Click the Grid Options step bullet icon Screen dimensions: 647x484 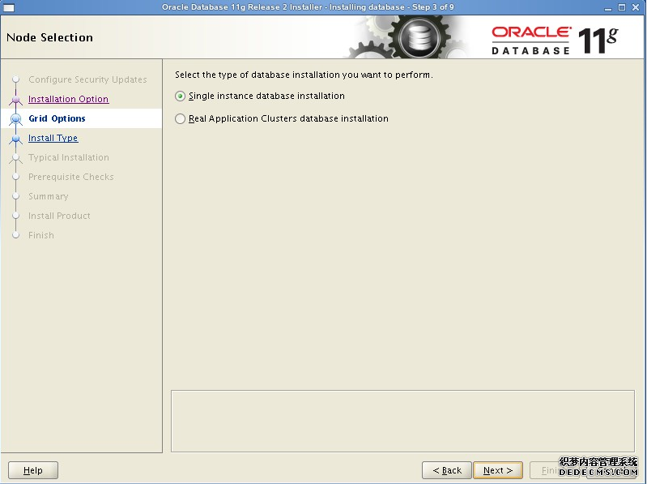click(x=15, y=119)
